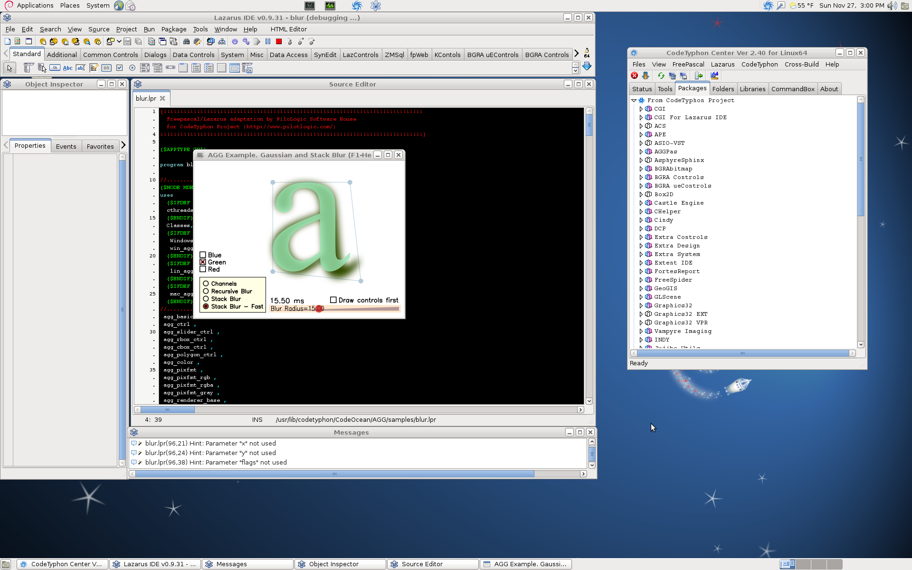Click the Blur Radius slider handle

coord(320,309)
